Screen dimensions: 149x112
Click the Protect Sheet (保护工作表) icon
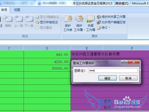pyautogui.click(x=68, y=23)
